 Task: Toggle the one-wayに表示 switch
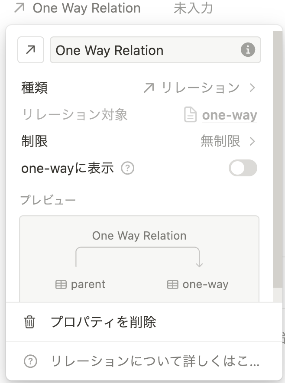pyautogui.click(x=243, y=168)
